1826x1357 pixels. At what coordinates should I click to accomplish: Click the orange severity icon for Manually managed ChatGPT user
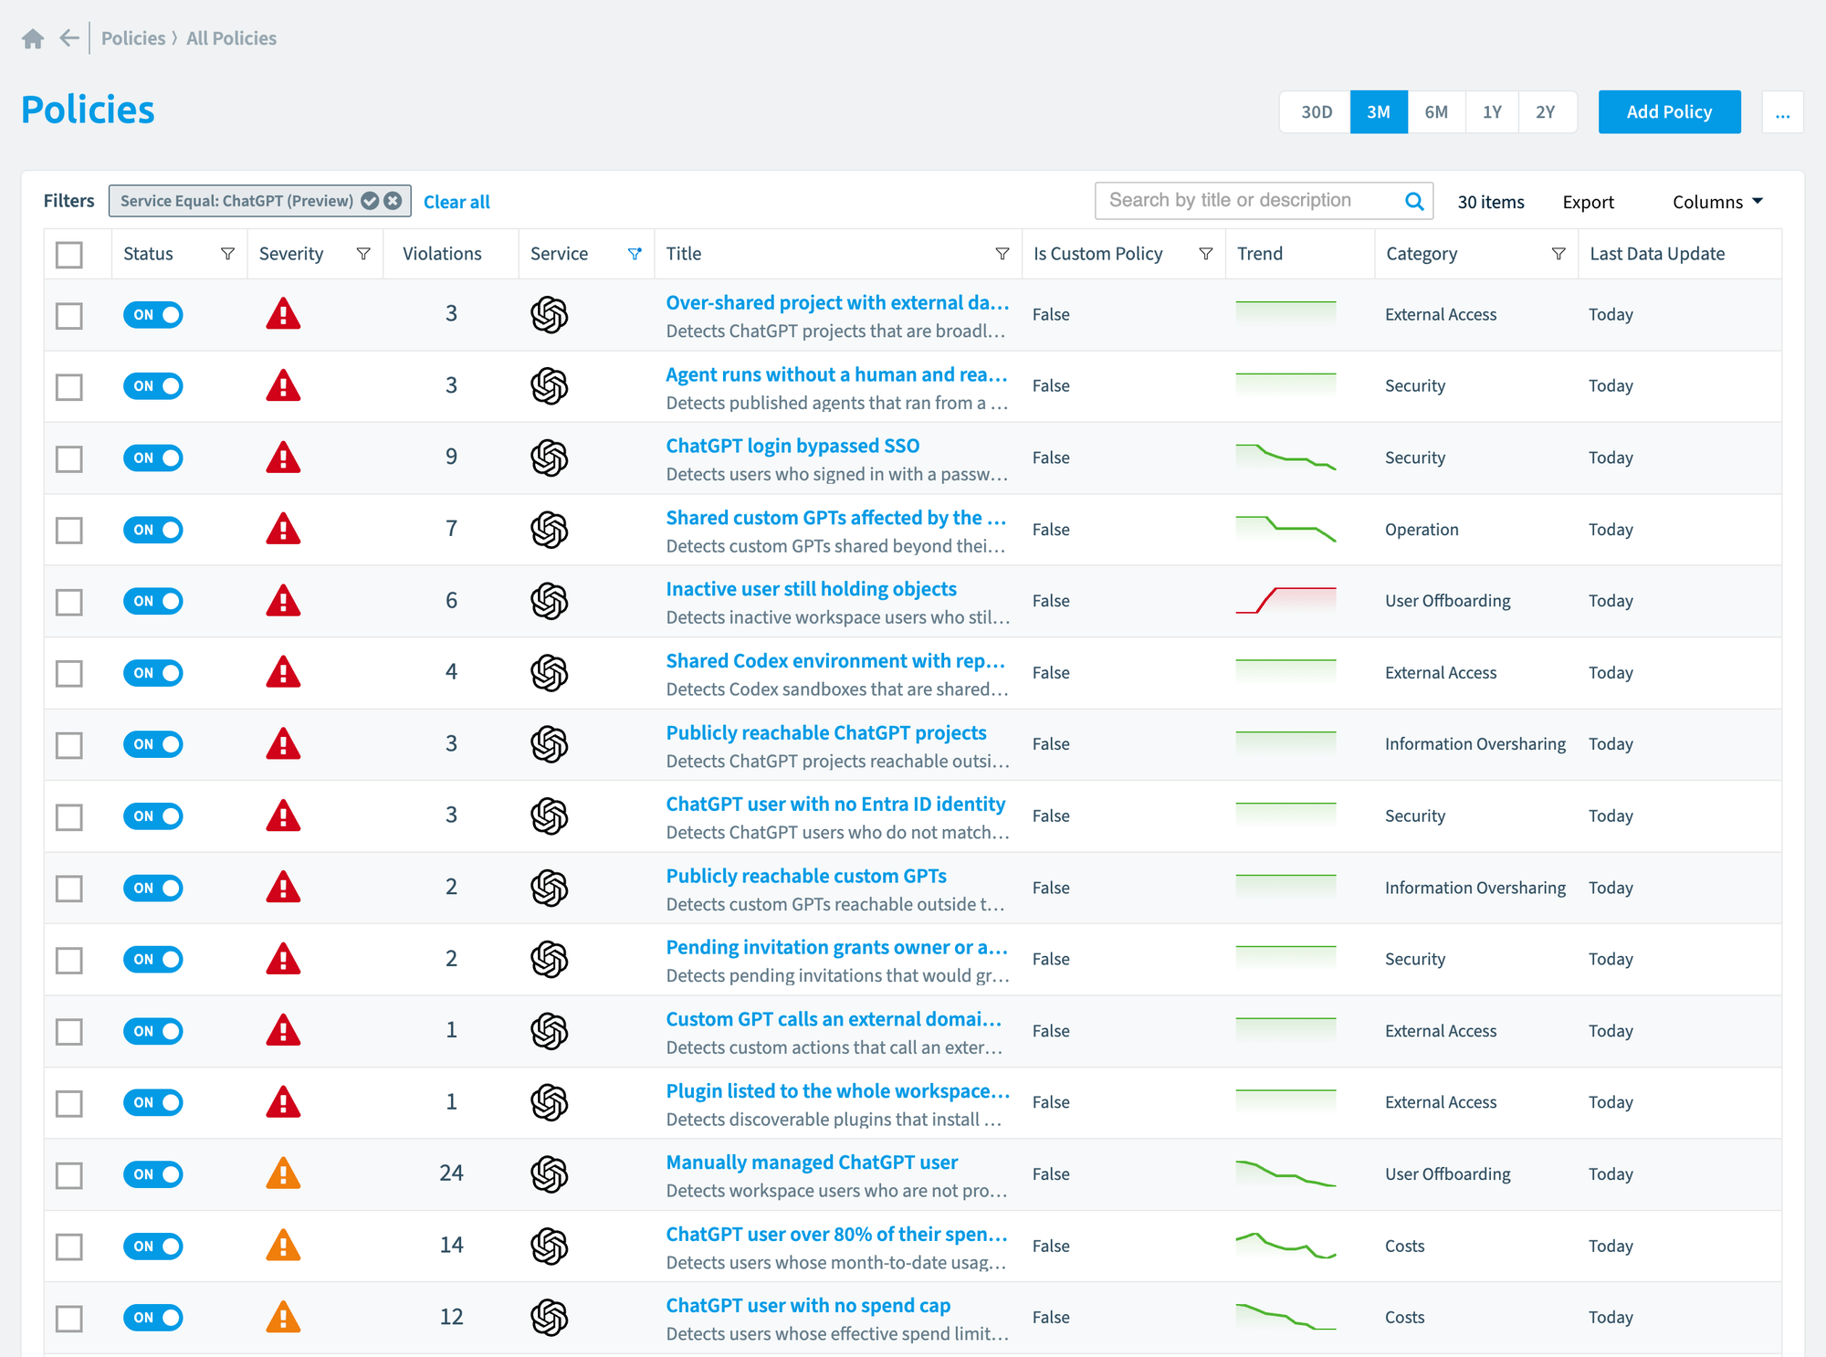[283, 1173]
